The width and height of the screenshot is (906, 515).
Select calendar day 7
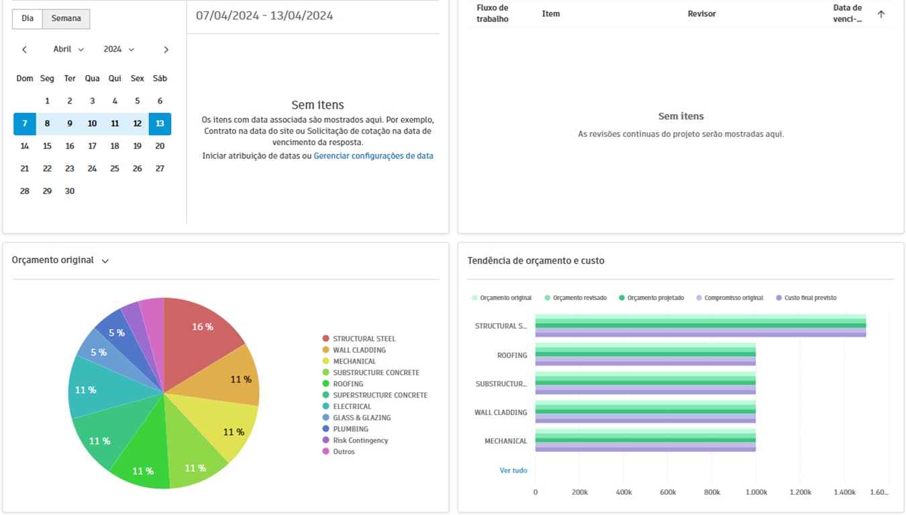click(x=25, y=124)
